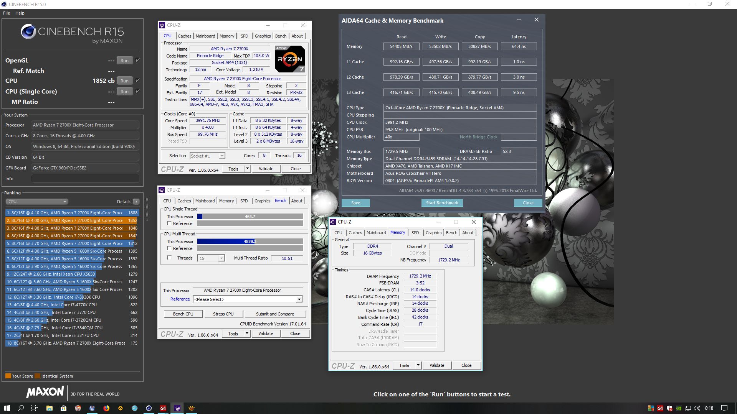Image resolution: width=737 pixels, height=414 pixels.
Task: Open the Cinebench Help menu
Action: 20,13
